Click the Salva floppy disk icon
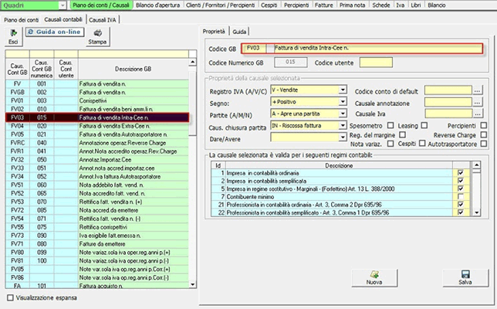497x309 pixels. [x=465, y=273]
